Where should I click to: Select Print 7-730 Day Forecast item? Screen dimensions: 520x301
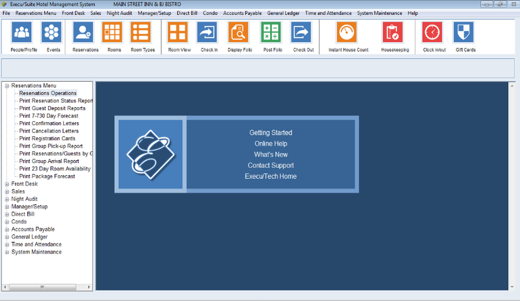pos(49,116)
